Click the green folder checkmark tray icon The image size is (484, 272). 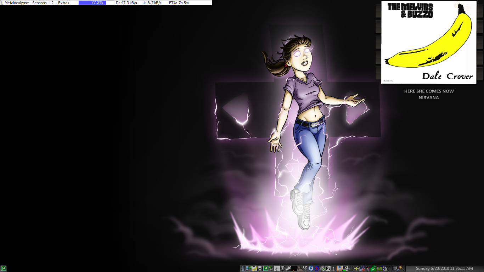[373, 268]
